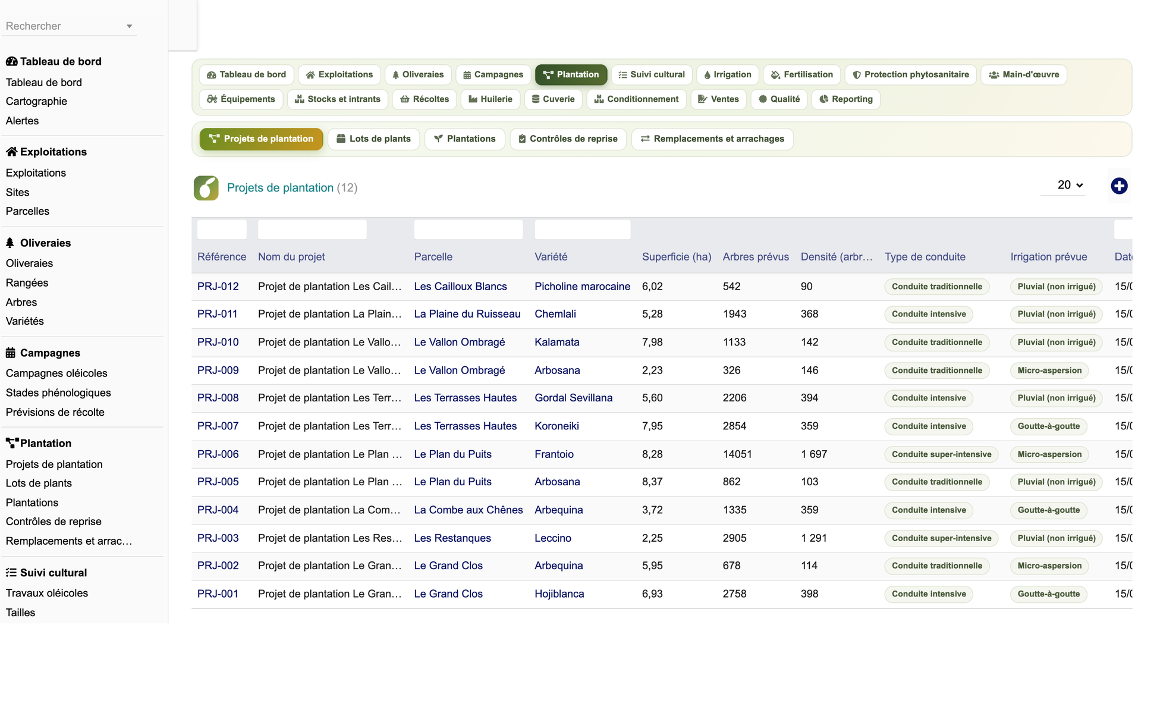Switch to Remplacements et arrachages sub-tab
This screenshot has width=1157, height=716.
[x=712, y=139]
